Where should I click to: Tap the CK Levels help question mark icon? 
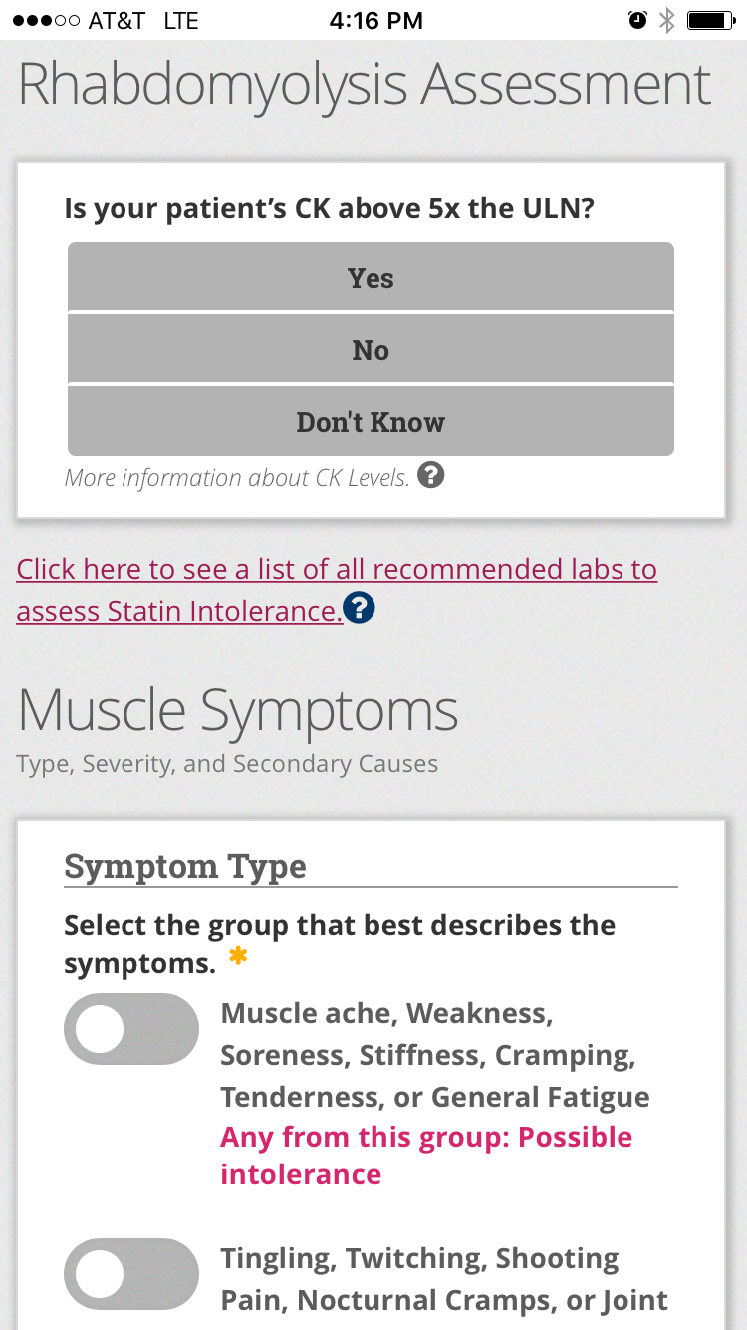pos(430,476)
